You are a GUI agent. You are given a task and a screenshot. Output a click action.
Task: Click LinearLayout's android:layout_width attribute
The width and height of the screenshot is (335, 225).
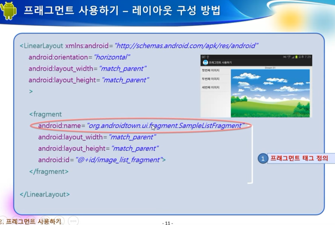coord(61,68)
